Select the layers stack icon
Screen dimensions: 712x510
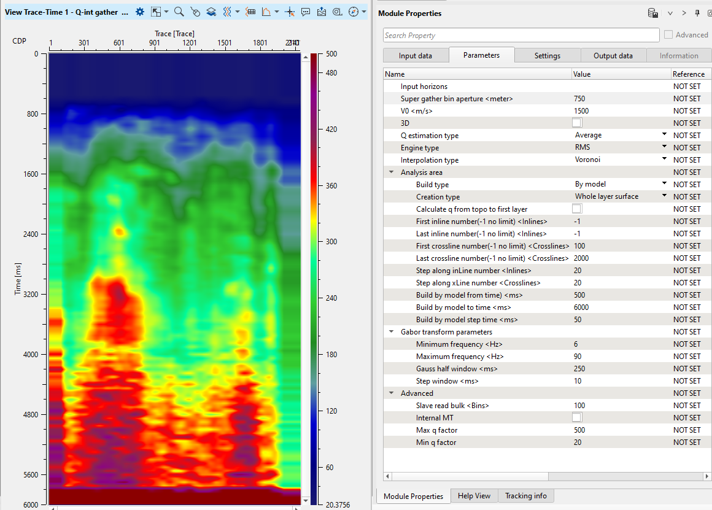(211, 12)
